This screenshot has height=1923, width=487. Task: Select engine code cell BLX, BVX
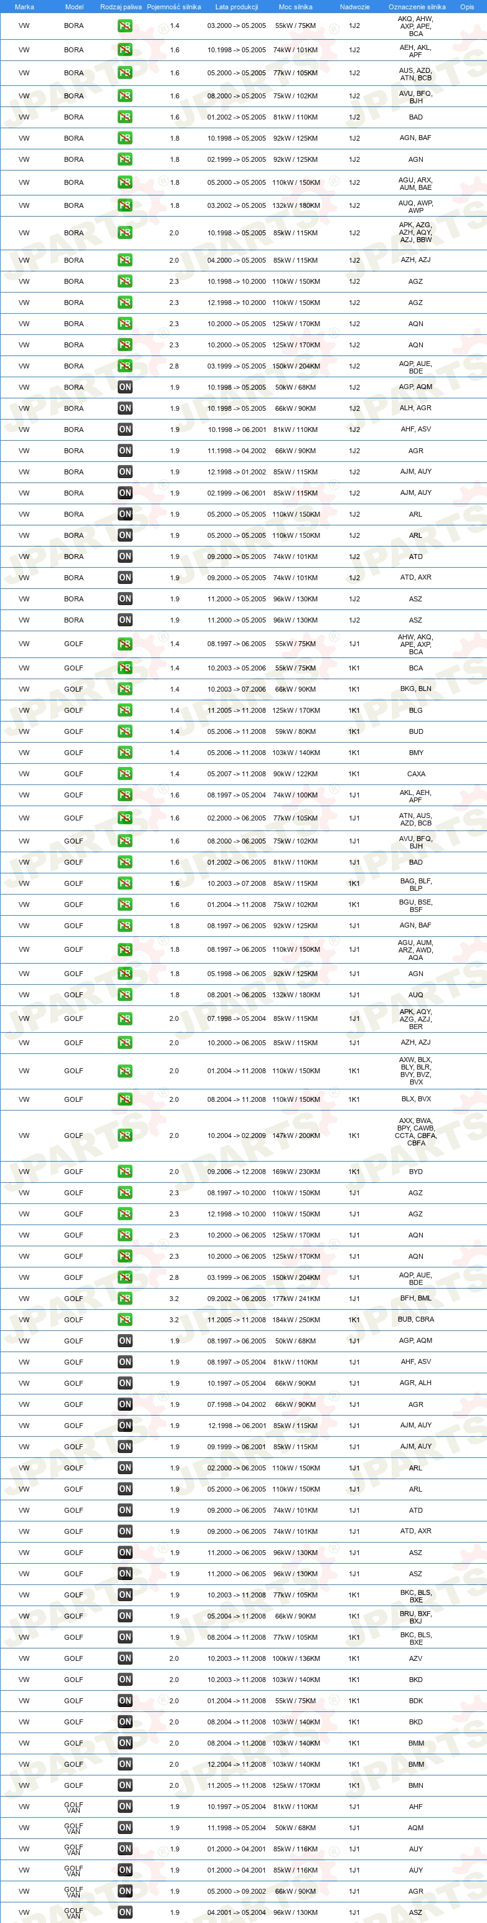(x=416, y=1099)
